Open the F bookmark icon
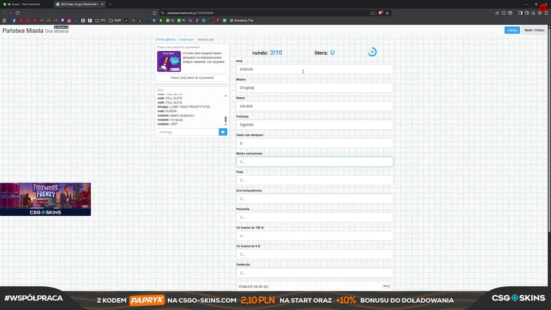Screen dimensions: 551x310 [x=90, y=20]
